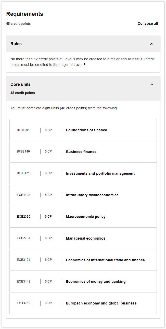Open European economy and global business
166x329 pixels.
[x=83, y=303]
